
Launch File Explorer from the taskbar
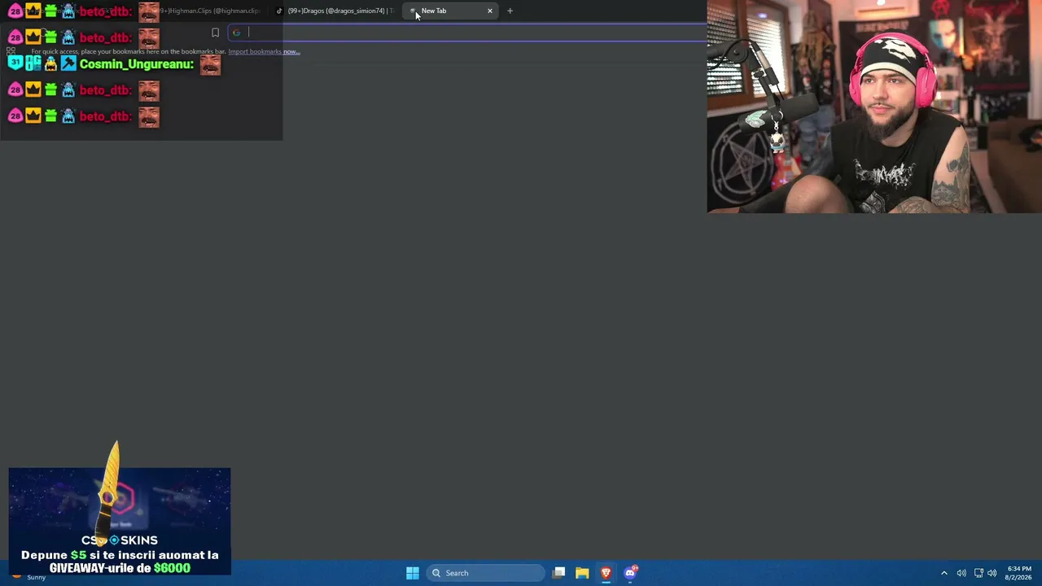[x=582, y=573]
